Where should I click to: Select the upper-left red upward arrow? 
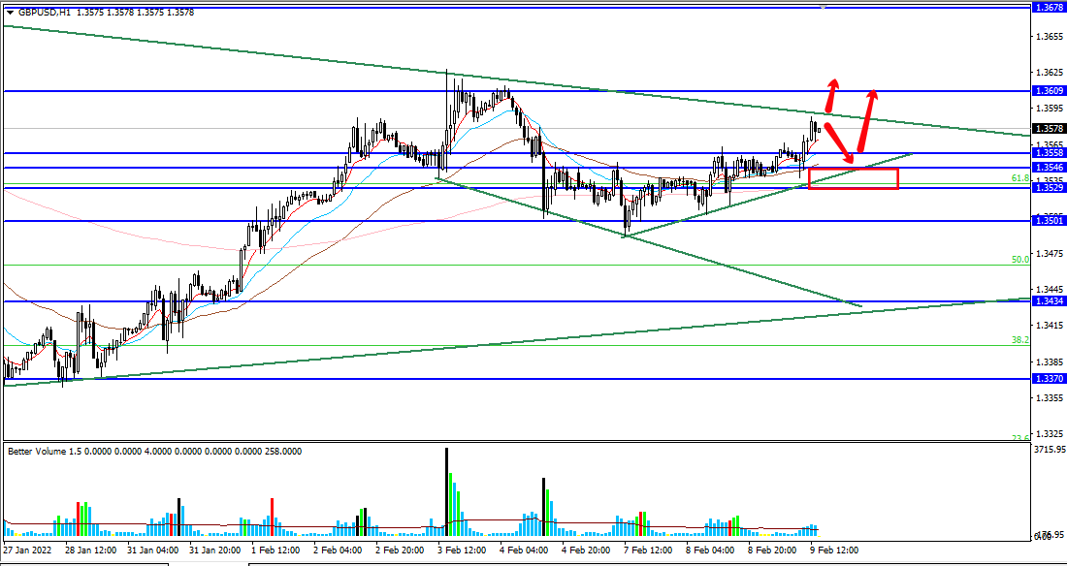[832, 94]
